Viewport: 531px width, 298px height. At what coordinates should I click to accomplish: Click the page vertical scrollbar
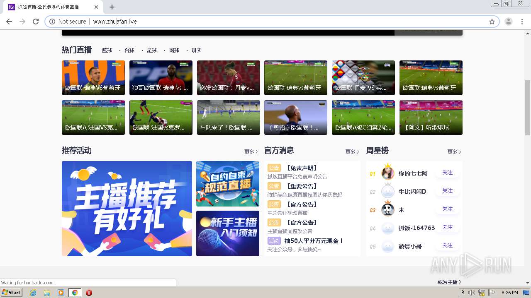coord(528,108)
